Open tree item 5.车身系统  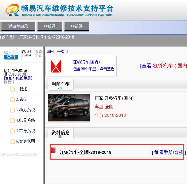point(25,131)
